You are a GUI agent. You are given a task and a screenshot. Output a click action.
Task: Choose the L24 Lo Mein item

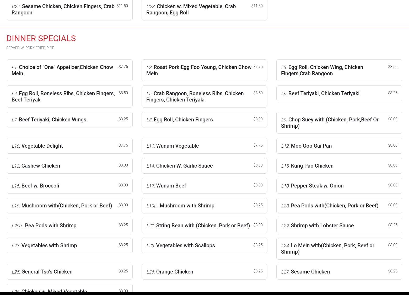coord(339,249)
